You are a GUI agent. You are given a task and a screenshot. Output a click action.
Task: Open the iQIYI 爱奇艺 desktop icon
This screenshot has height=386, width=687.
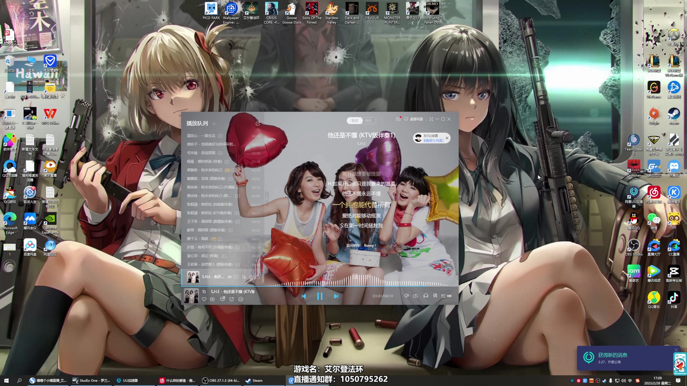[x=634, y=274]
